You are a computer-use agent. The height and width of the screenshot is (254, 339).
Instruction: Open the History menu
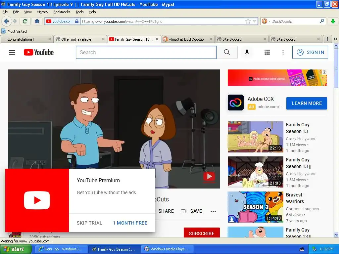[42, 12]
